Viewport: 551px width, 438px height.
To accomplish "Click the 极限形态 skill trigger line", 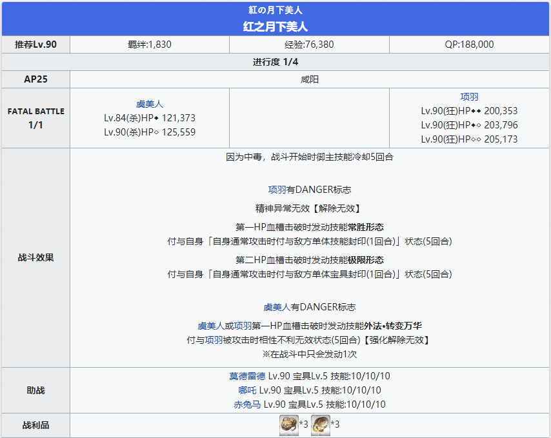I will (x=309, y=260).
